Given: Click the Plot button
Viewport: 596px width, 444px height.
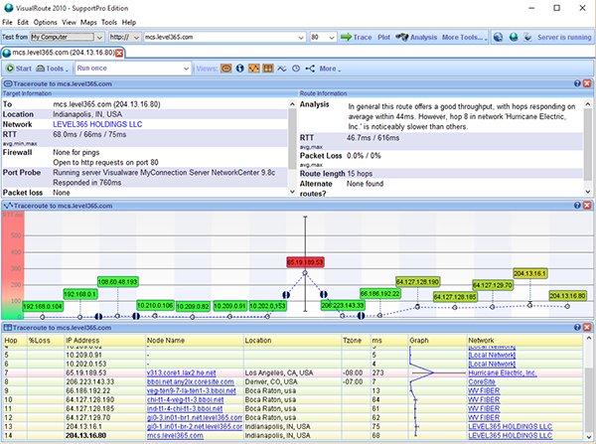Looking at the screenshot, I should tap(383, 37).
